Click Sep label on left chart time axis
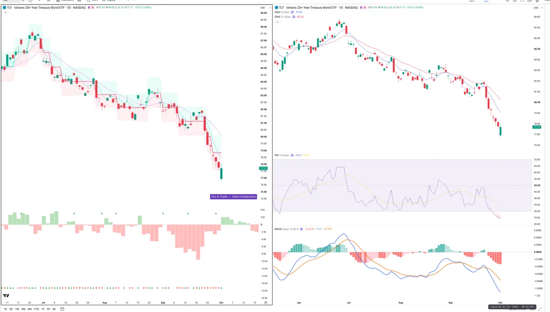The width and height of the screenshot is (550, 312). 163,302
